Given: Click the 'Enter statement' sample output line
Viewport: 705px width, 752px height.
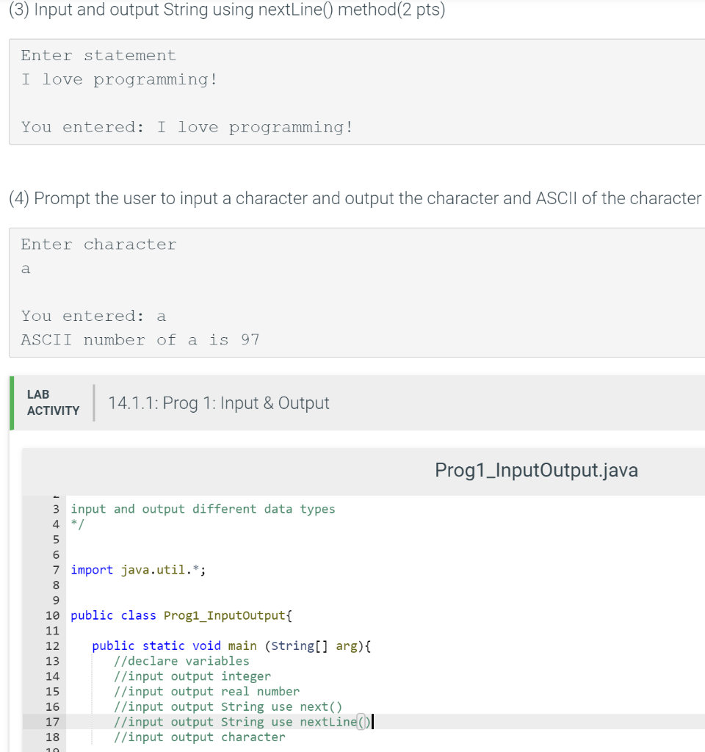Looking at the screenshot, I should click(x=98, y=55).
